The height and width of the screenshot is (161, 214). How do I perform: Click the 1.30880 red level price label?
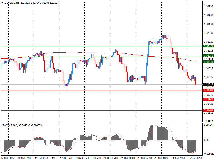[x=208, y=90]
